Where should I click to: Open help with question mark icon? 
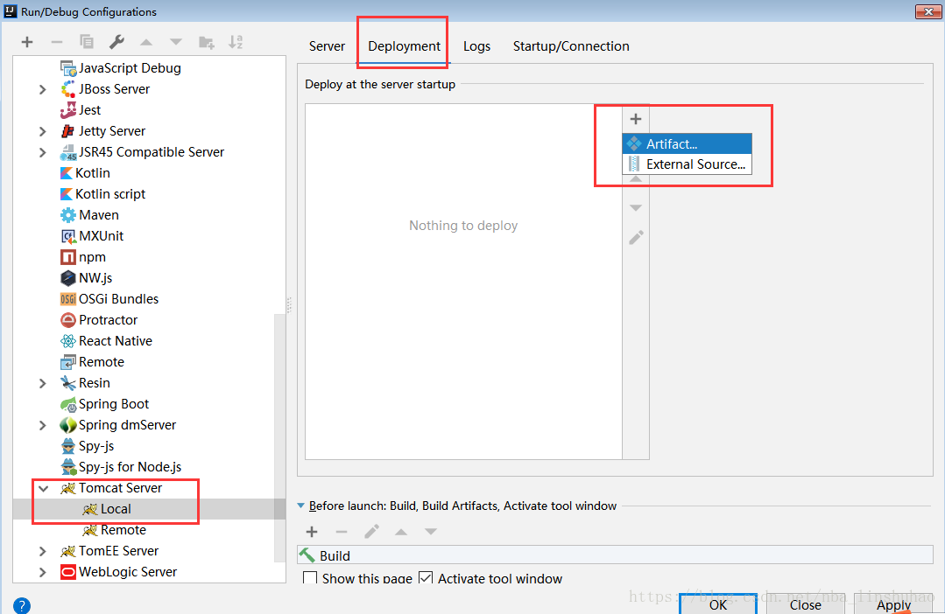coord(21,605)
